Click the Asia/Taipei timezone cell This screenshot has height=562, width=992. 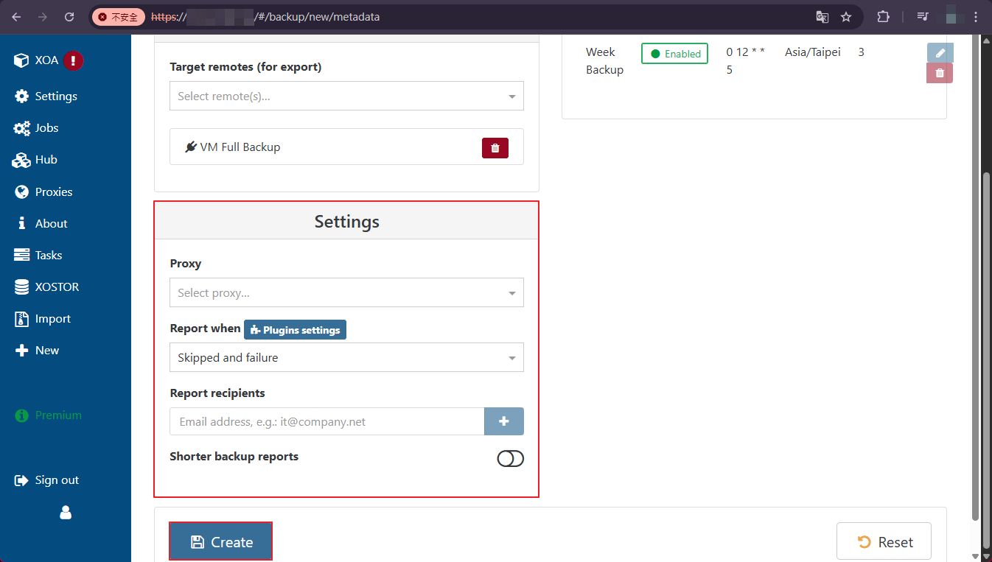point(812,52)
